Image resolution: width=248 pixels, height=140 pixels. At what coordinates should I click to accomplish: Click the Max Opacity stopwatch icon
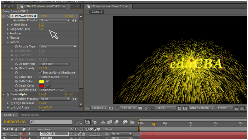(16, 68)
